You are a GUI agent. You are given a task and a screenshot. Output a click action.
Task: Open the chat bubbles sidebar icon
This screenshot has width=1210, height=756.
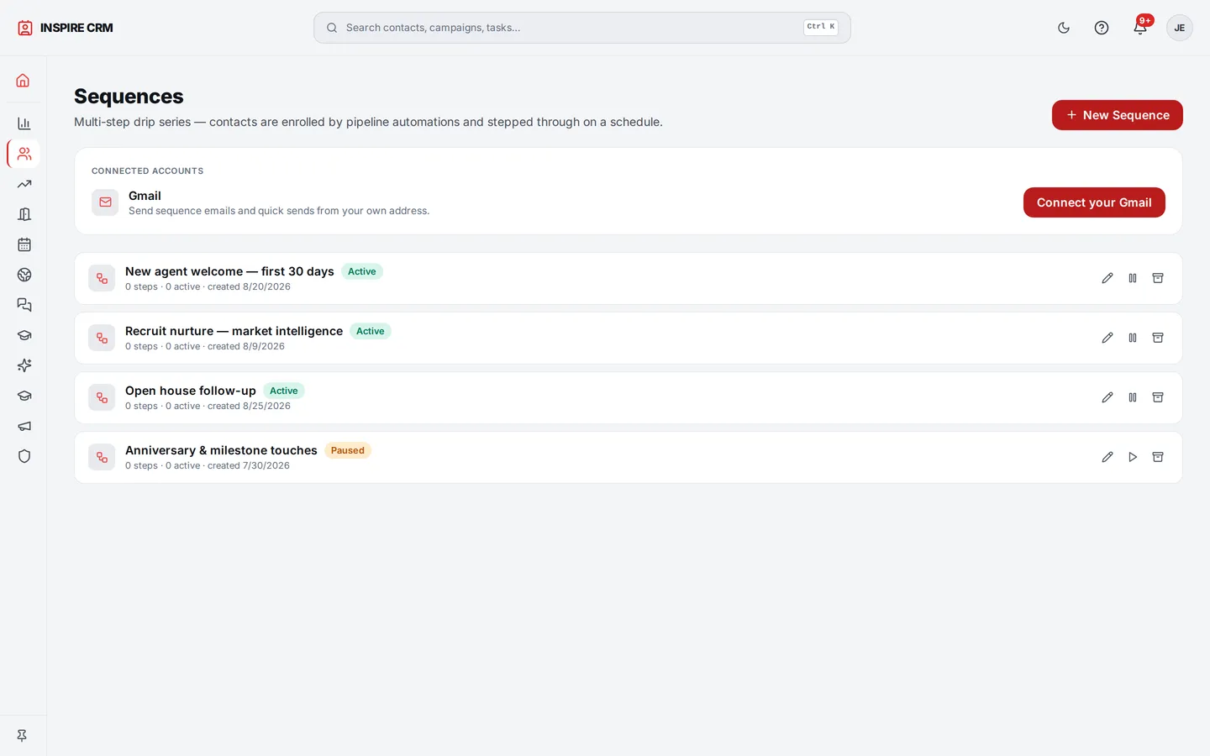[24, 305]
